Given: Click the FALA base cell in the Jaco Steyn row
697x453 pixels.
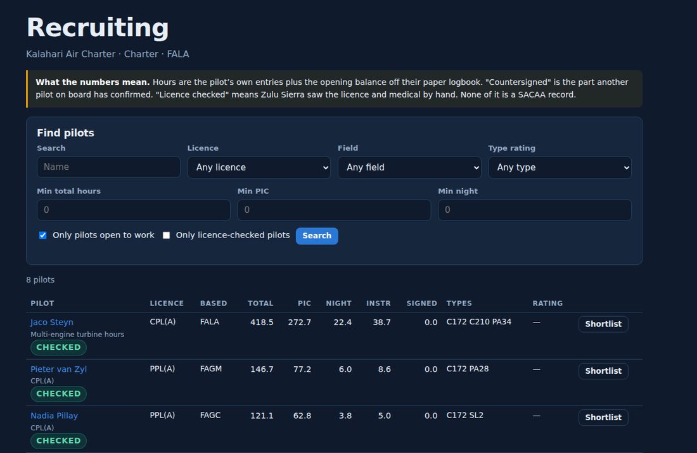Looking at the screenshot, I should point(209,322).
